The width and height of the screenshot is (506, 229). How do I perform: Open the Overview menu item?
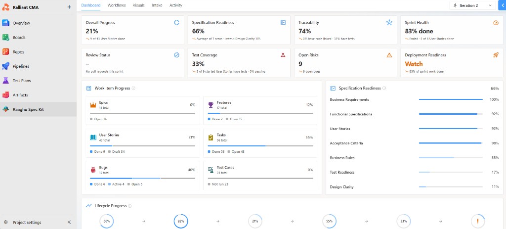click(x=38, y=23)
